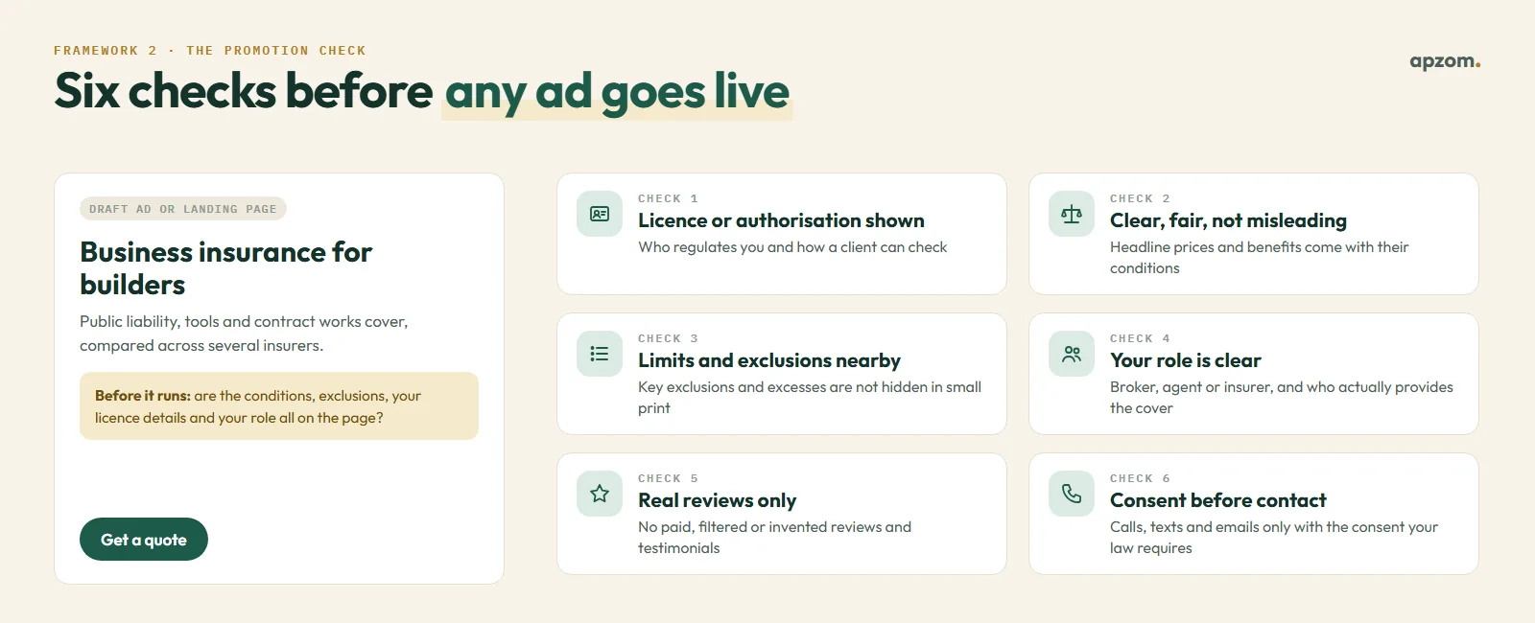Image resolution: width=1535 pixels, height=623 pixels.
Task: Click the apzom logo
Action: pyautogui.click(x=1445, y=62)
